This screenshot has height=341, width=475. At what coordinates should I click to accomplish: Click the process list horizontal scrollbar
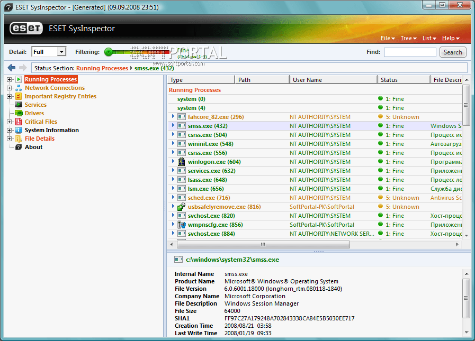[263, 244]
